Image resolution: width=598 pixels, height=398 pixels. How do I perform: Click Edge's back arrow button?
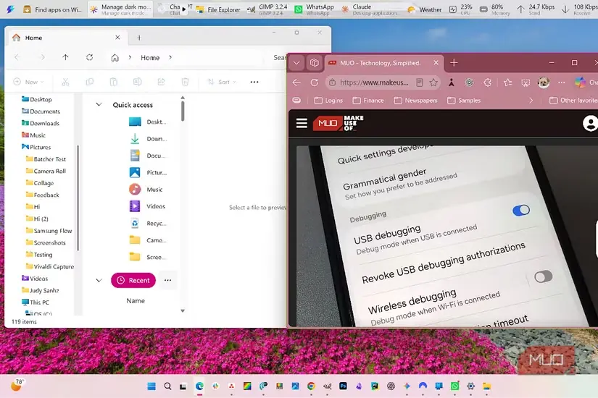(x=296, y=82)
